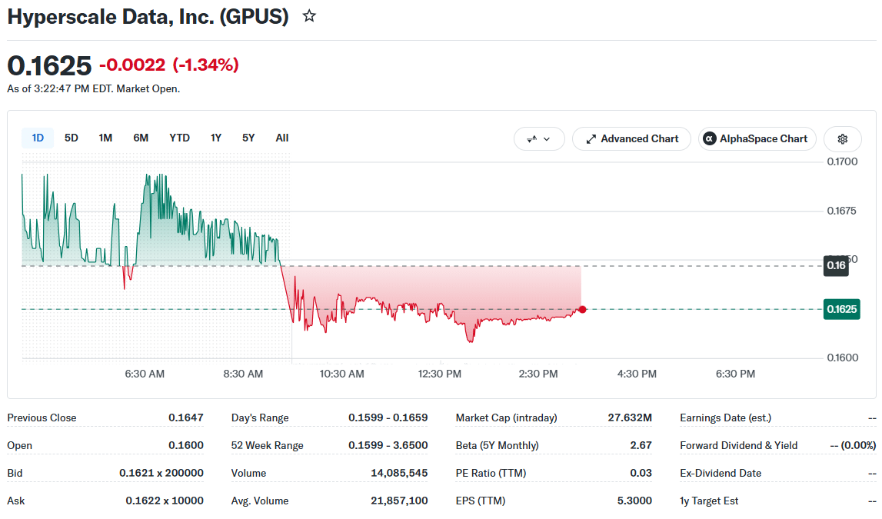The width and height of the screenshot is (882, 519).
Task: Click the Earnings Date (est.) label
Action: pos(725,418)
